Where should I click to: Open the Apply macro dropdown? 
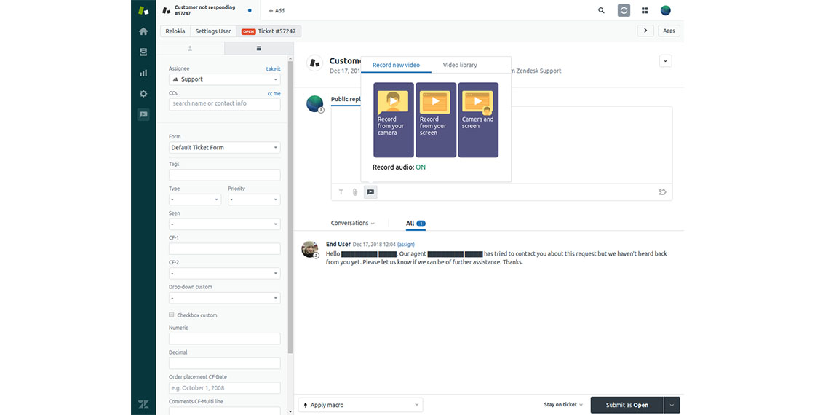click(361, 405)
